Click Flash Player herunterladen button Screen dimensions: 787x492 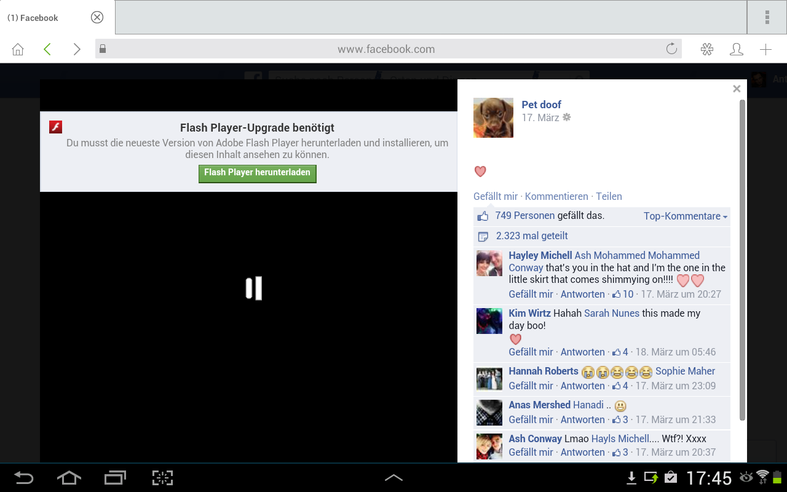tap(257, 173)
